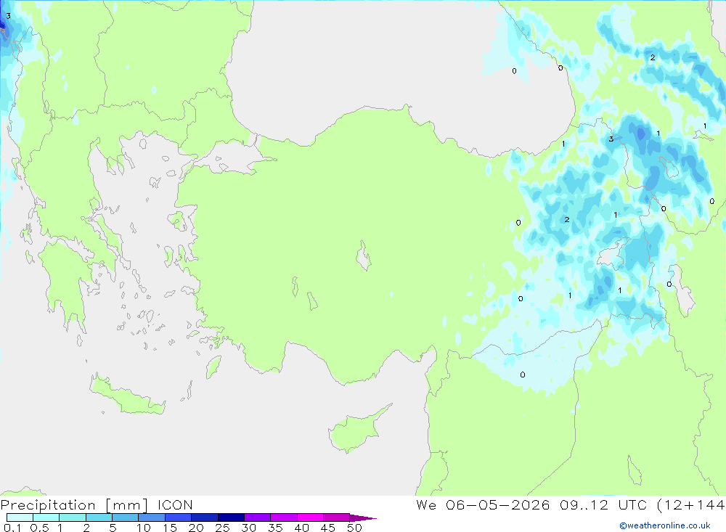Click the 0.5–1 mm legend color swatch
This screenshot has width=726, height=532.
[46, 517]
